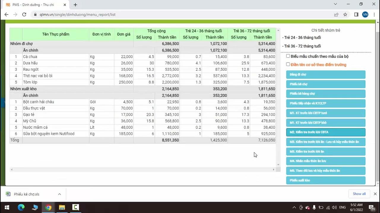Screen dimensions: 380x213
Task: Open Phiếu kê chợ.xls download options arrow
Action: tap(59, 194)
